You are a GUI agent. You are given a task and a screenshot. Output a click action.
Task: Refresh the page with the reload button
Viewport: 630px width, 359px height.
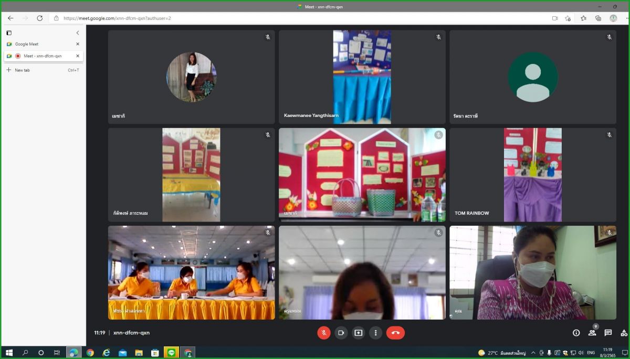[x=39, y=18]
